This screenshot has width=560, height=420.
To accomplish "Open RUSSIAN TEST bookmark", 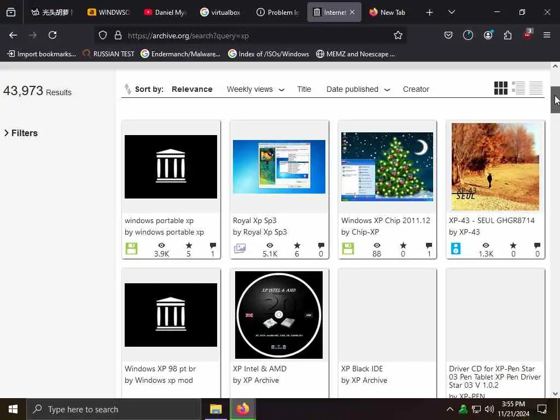I will [x=108, y=54].
